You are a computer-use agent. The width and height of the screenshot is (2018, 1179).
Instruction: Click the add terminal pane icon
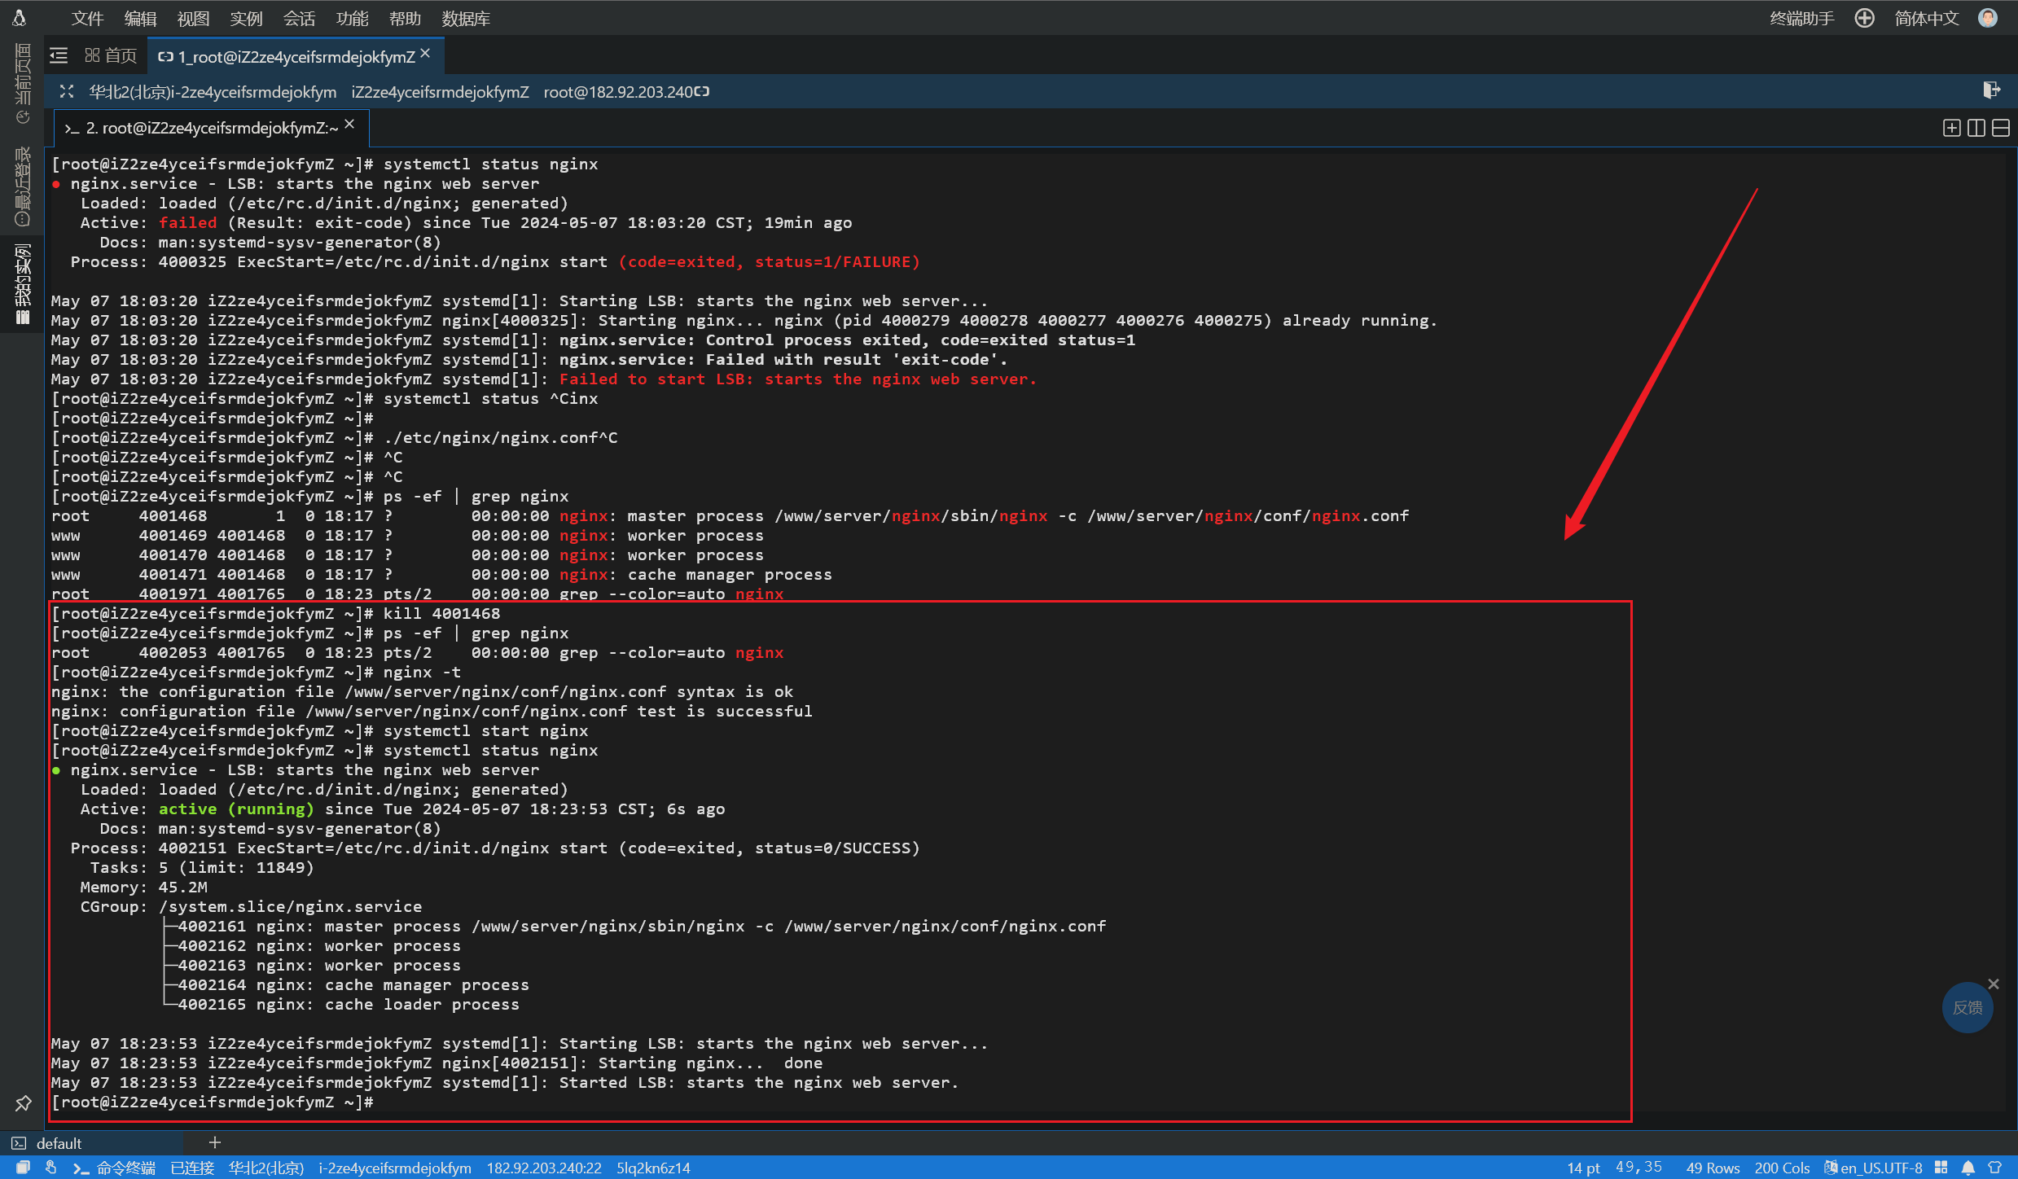tap(1951, 128)
